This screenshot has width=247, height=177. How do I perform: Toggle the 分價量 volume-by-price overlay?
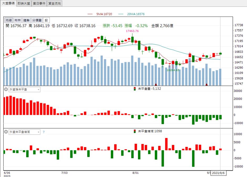(x=37, y=20)
